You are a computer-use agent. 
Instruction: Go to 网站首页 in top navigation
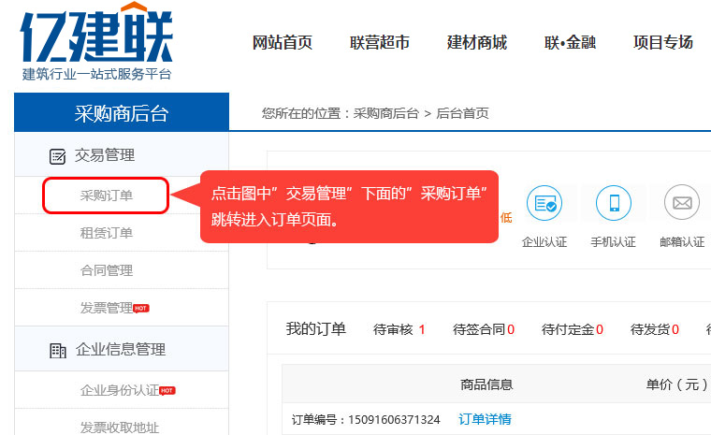pyautogui.click(x=283, y=42)
